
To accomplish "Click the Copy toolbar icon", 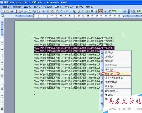I will click(48, 11).
